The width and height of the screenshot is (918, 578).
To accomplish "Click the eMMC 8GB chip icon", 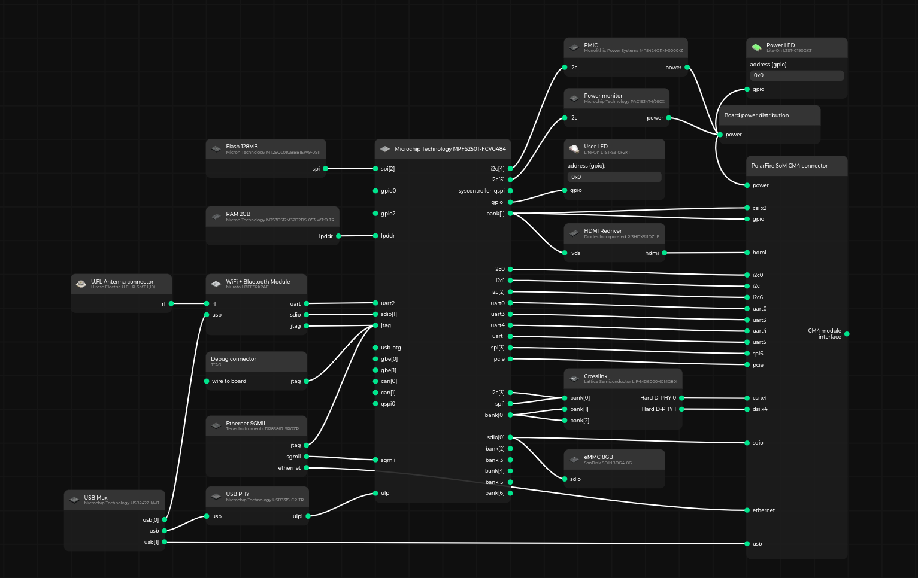I will click(x=574, y=459).
